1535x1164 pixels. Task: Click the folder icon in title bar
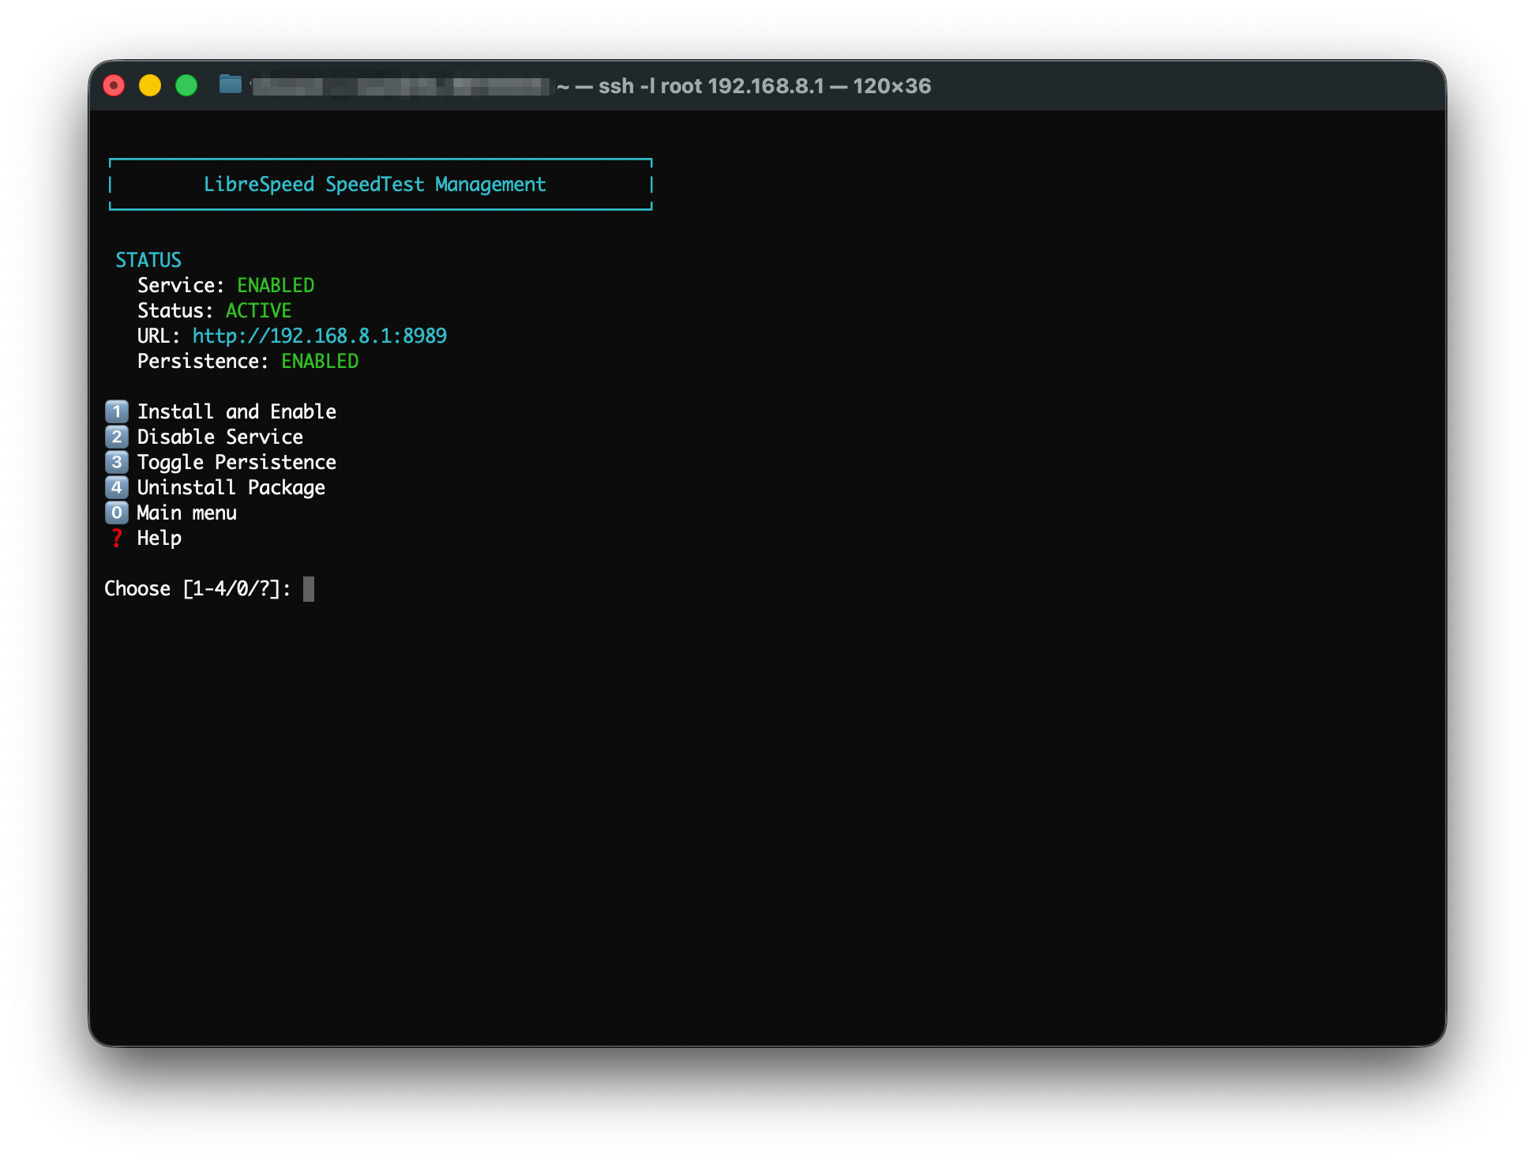[x=230, y=84]
